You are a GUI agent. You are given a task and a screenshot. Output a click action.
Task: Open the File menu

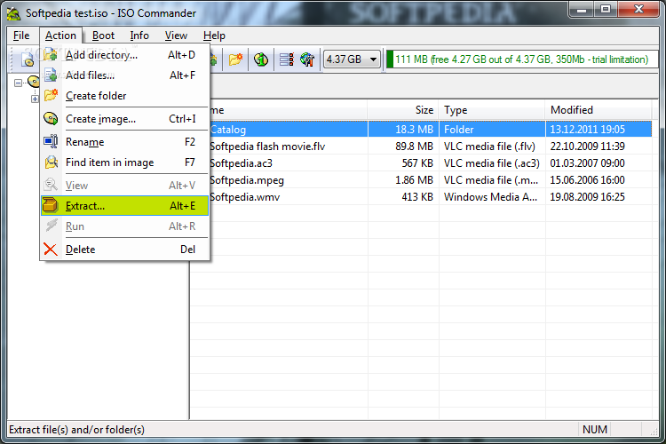21,36
